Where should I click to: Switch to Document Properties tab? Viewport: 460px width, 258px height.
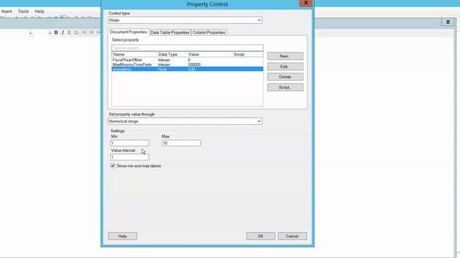tap(128, 32)
